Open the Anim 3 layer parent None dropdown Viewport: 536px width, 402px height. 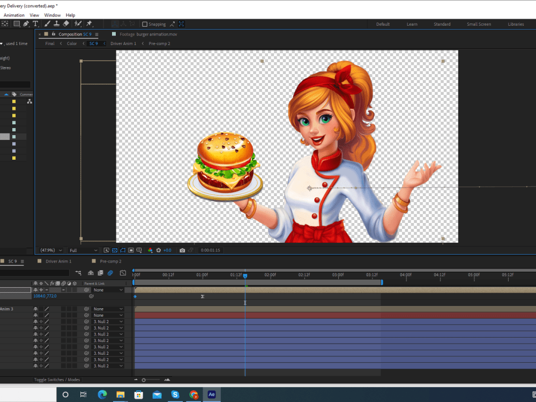pyautogui.click(x=108, y=309)
